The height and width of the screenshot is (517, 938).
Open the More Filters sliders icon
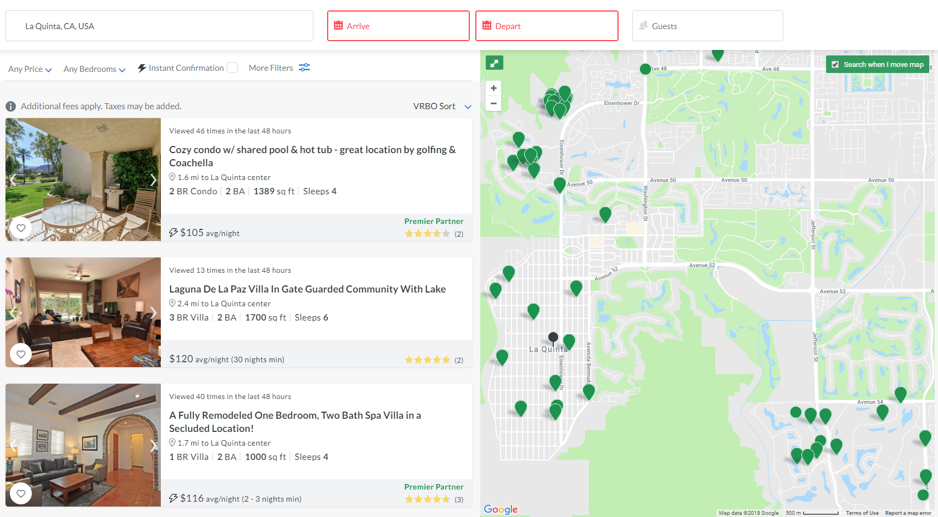click(304, 68)
